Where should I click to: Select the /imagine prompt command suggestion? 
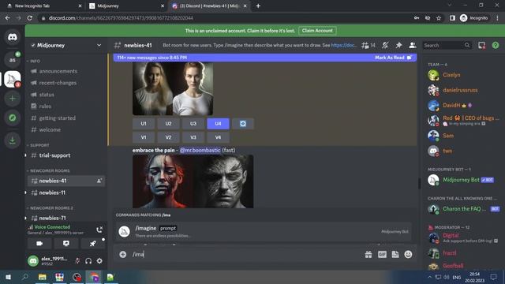(x=264, y=231)
